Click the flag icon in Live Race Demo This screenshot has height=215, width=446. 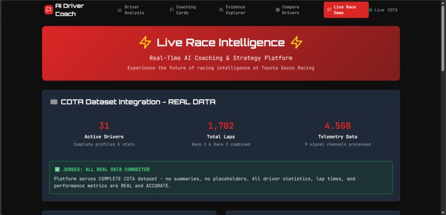tap(329, 10)
